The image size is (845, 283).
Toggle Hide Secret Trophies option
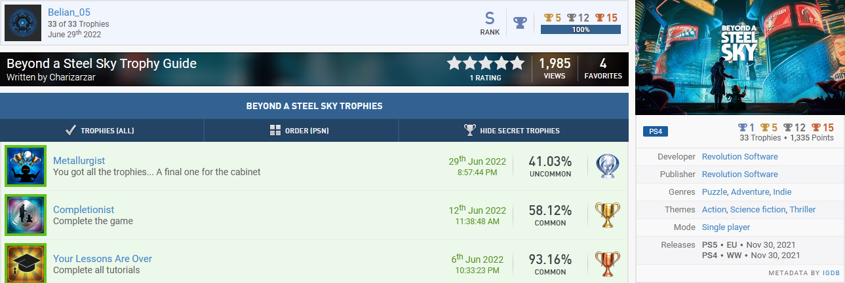coord(512,131)
